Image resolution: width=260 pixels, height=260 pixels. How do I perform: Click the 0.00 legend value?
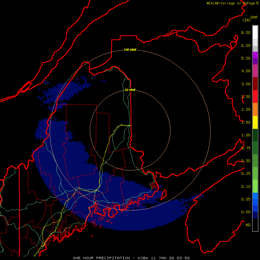tap(246, 212)
